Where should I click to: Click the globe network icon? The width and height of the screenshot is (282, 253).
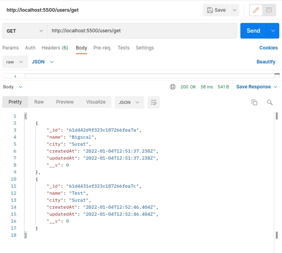pyautogui.click(x=173, y=87)
